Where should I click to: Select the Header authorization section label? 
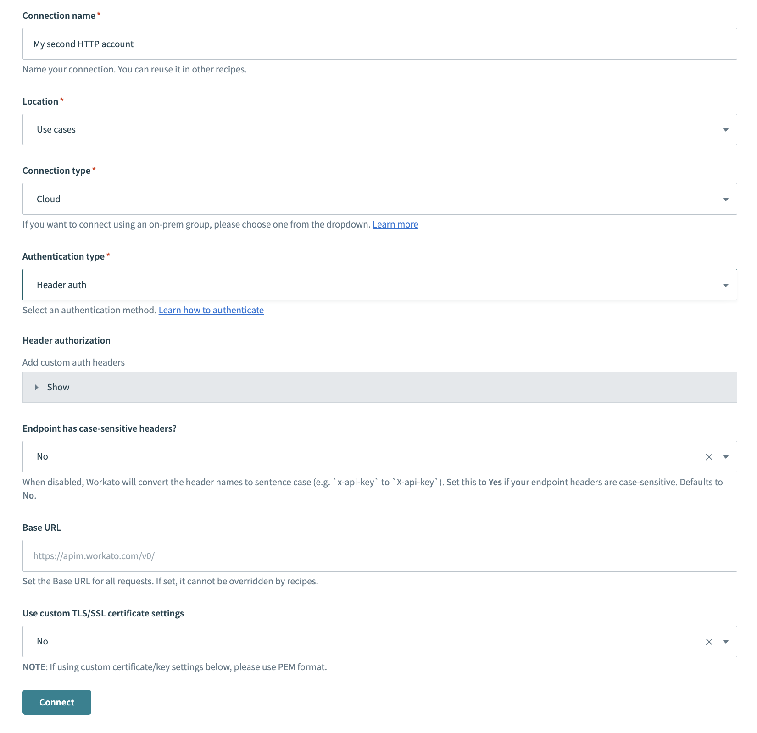click(66, 340)
